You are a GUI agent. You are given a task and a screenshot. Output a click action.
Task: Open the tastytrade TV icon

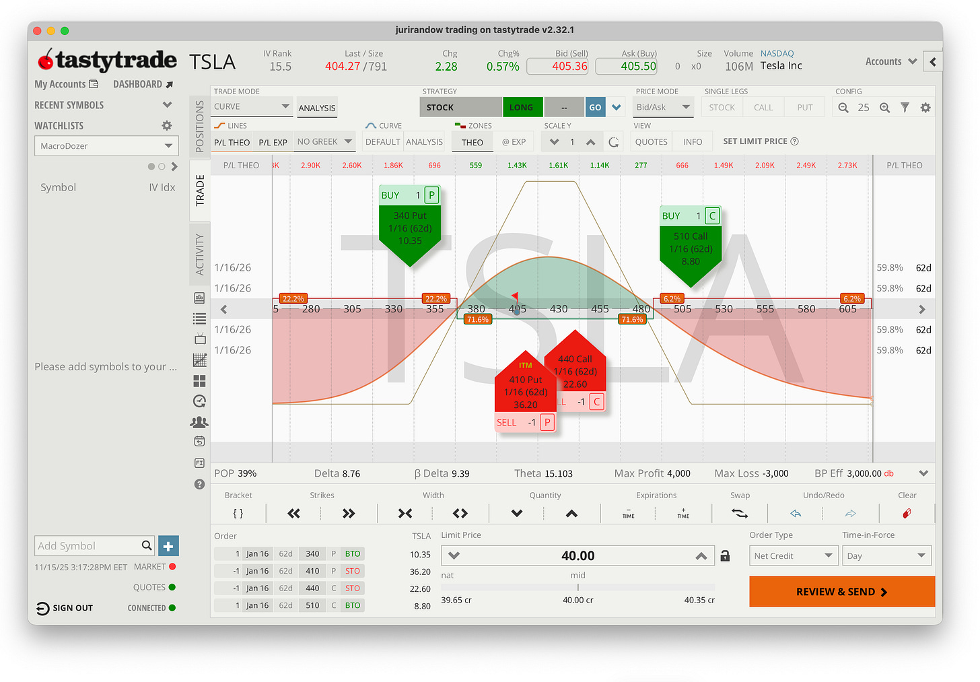pyautogui.click(x=199, y=339)
